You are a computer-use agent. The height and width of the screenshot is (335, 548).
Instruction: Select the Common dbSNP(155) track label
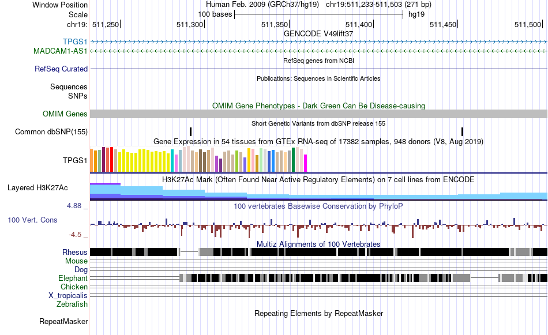[x=51, y=131]
